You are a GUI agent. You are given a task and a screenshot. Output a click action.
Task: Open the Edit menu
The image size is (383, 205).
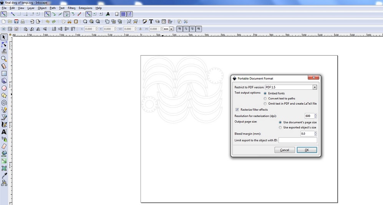pos(12,8)
